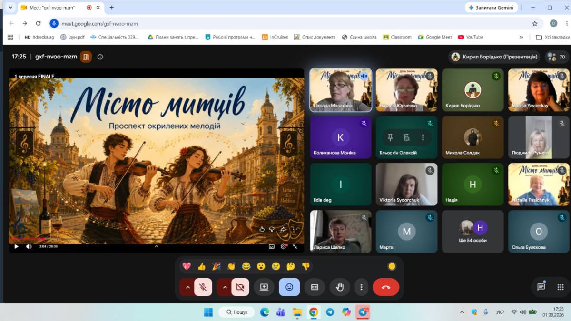Toggle the muted microphone button
571x321 pixels.
[203, 287]
